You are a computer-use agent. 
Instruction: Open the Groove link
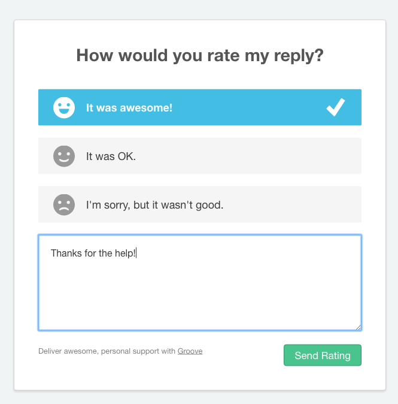(190, 351)
